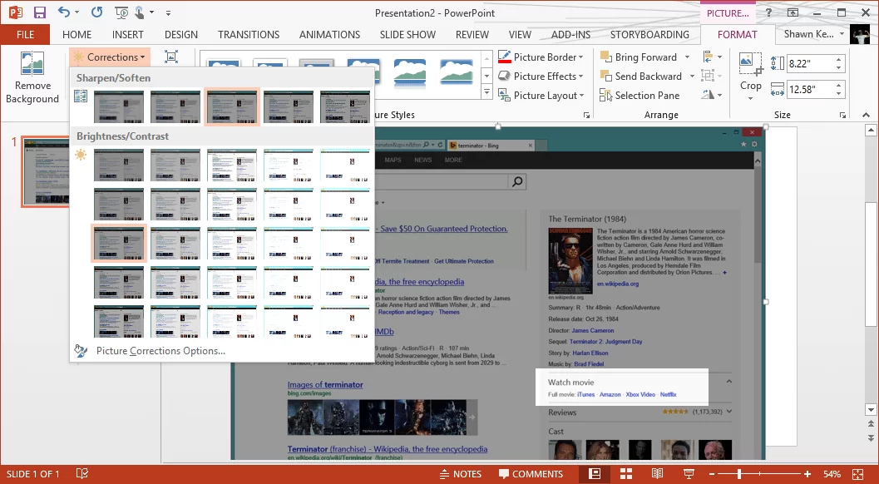Switch to Normal view icon

(595, 474)
